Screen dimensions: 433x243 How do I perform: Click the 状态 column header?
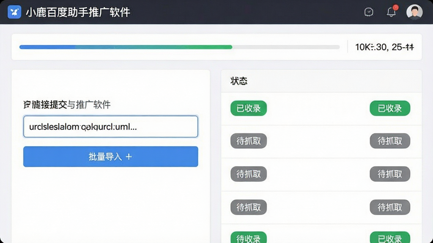pyautogui.click(x=239, y=81)
